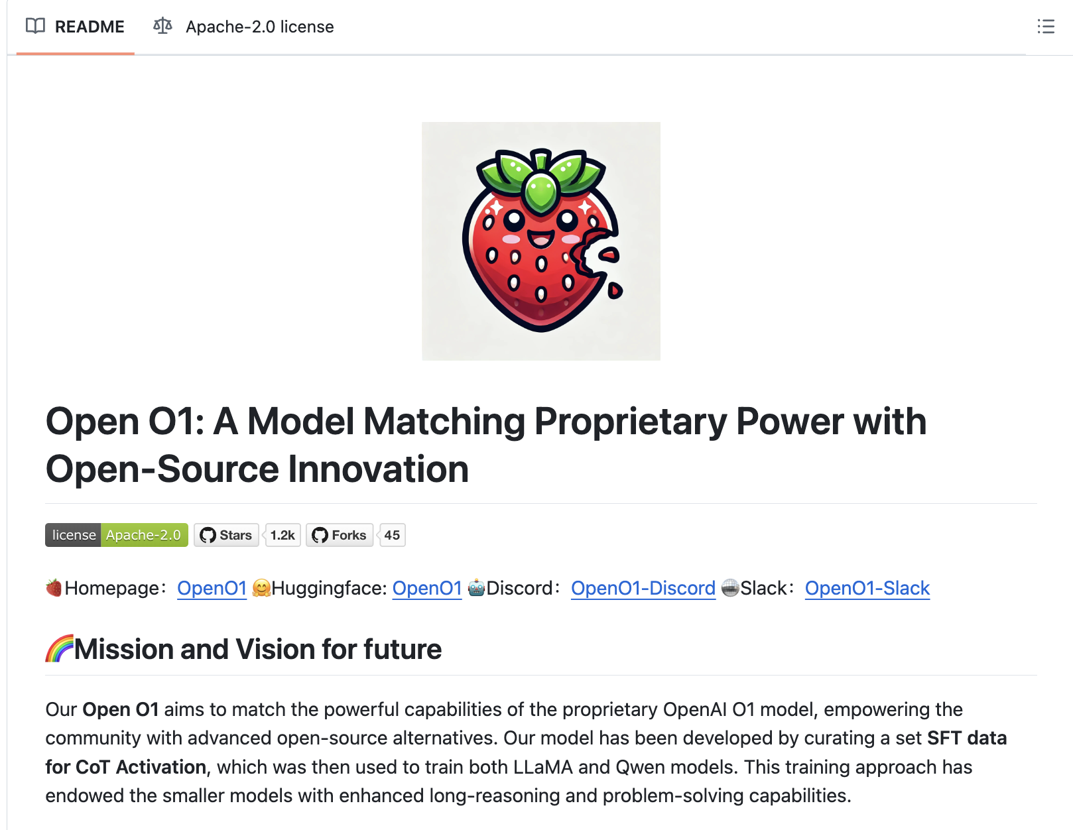Open the 45 forks count
The height and width of the screenshot is (830, 1073).
pyautogui.click(x=392, y=535)
